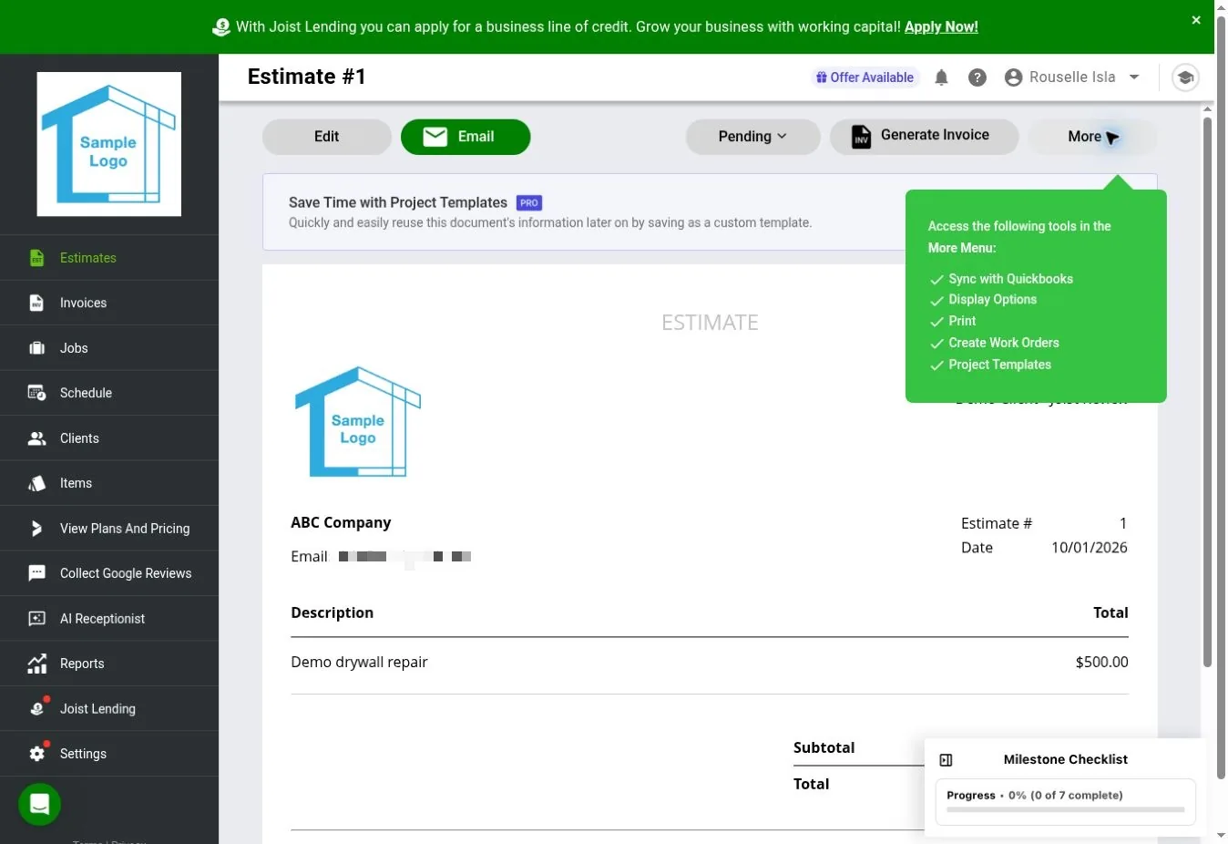Click the Generate Invoice document icon
Viewport: 1228px width, 844px height.
[861, 137]
